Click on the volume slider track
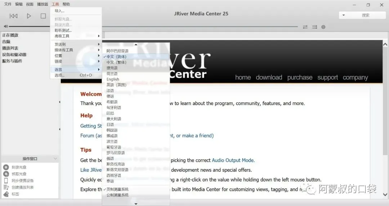This screenshot has width=389, height=206. (29, 26)
